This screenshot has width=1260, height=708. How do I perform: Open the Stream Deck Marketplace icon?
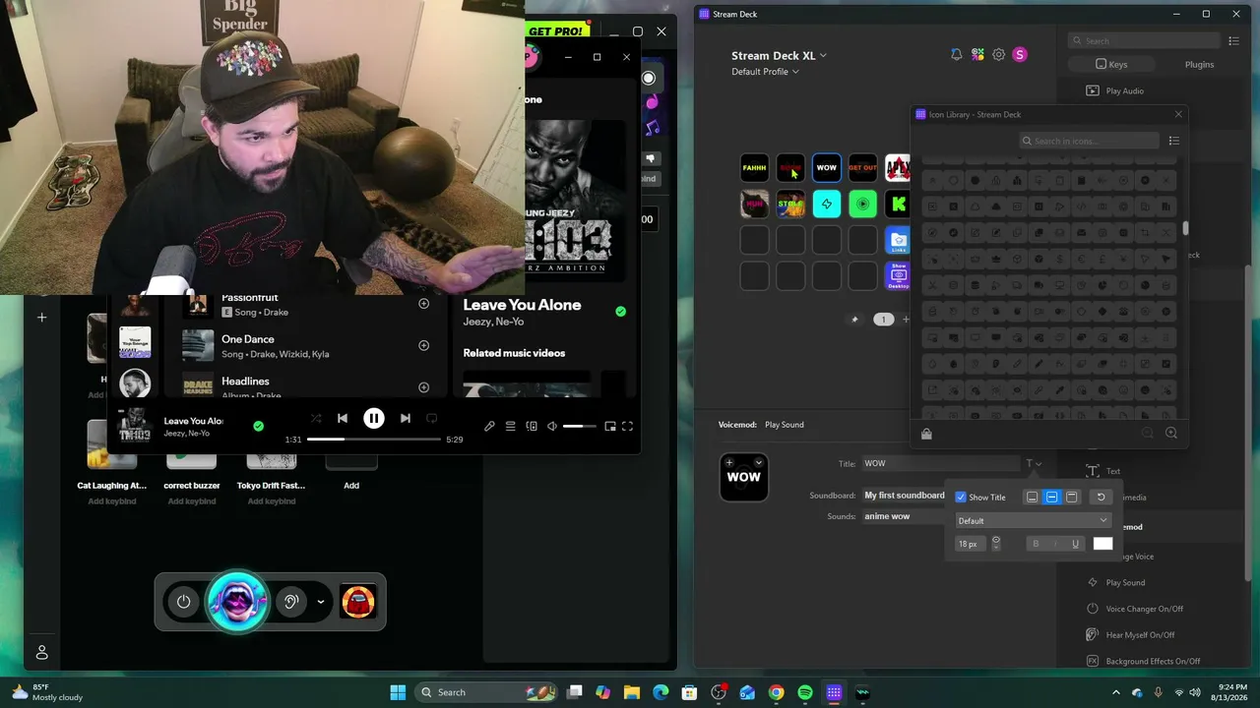pos(977,55)
